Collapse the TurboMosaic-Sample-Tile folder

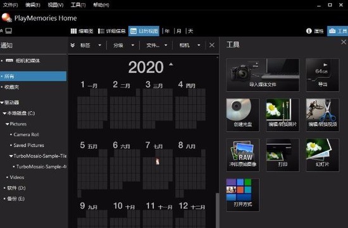pyautogui.click(x=11, y=156)
